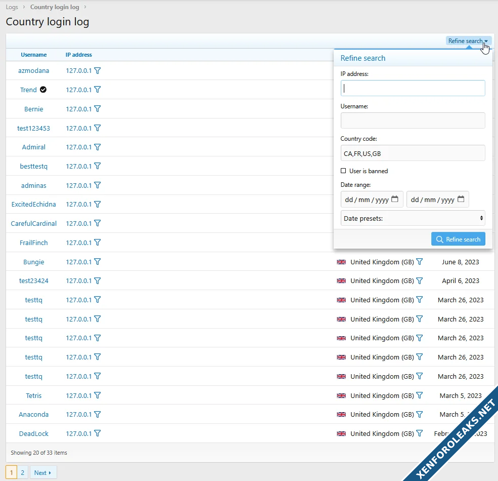This screenshot has height=481, width=498.
Task: Open calendar picker in end date field
Action: click(x=461, y=199)
